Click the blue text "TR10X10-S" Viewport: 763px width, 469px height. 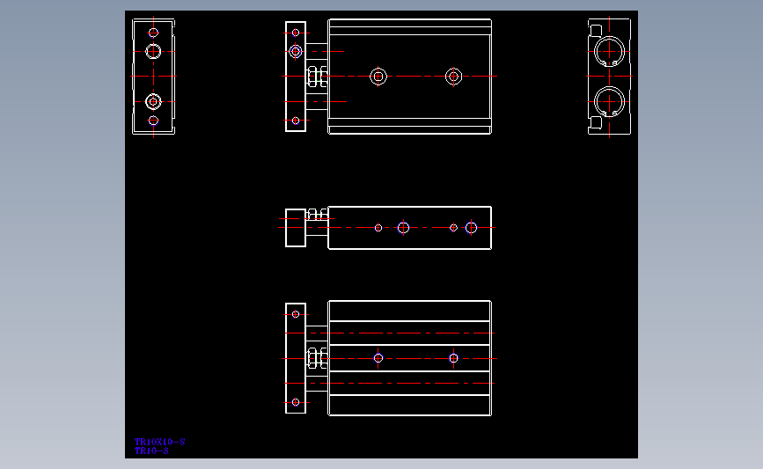click(x=159, y=442)
